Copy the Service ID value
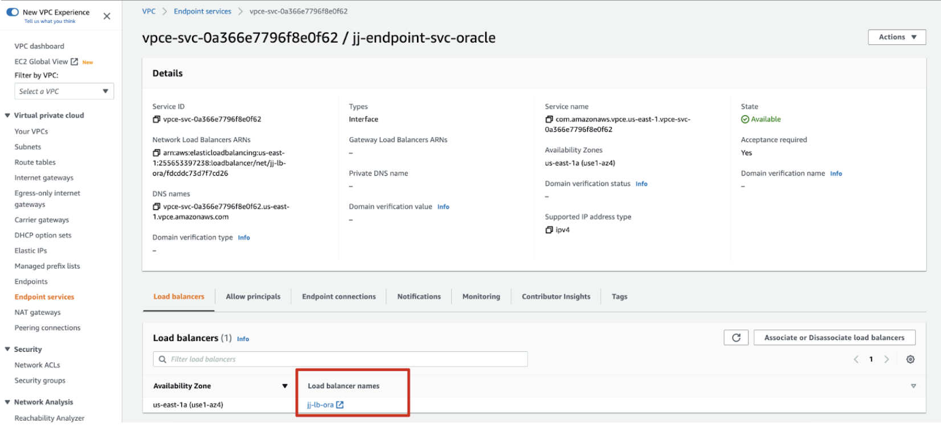The width and height of the screenshot is (941, 431). click(156, 120)
